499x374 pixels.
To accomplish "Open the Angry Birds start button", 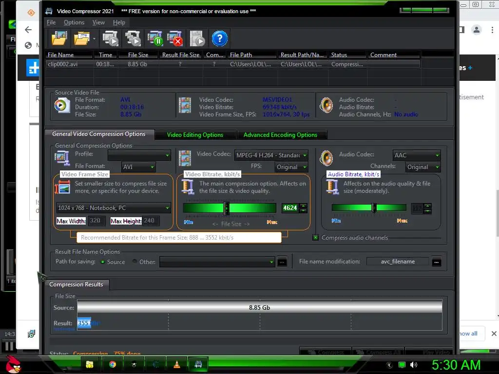I will coord(13,364).
